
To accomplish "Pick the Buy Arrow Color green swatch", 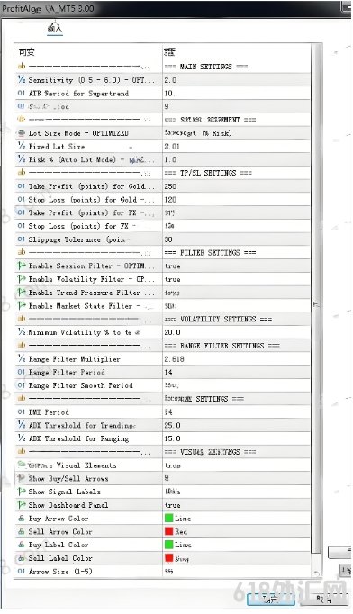I will pos(169,518).
